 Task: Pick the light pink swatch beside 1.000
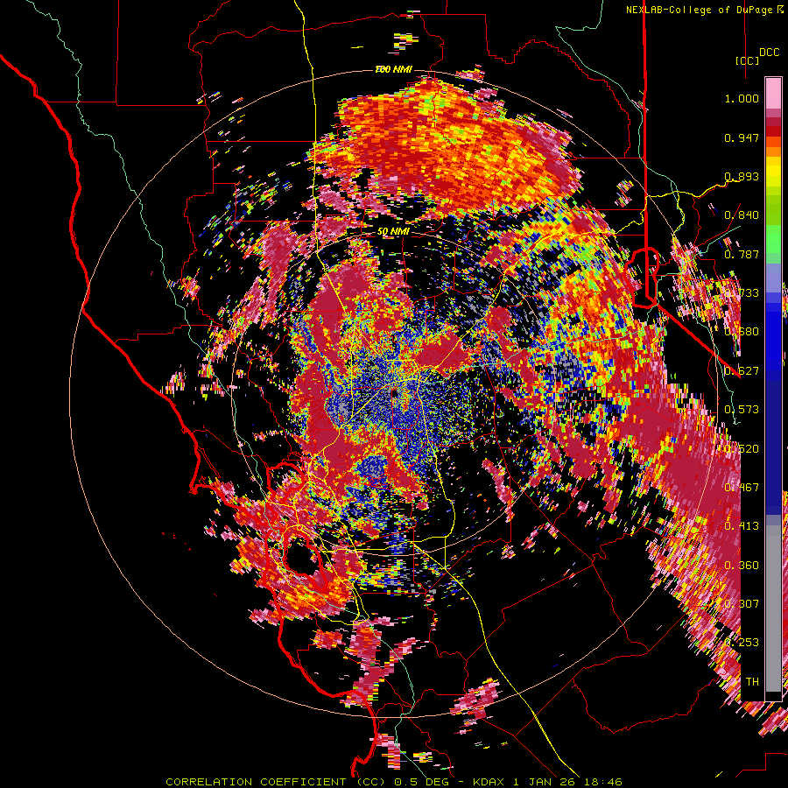pos(773,95)
